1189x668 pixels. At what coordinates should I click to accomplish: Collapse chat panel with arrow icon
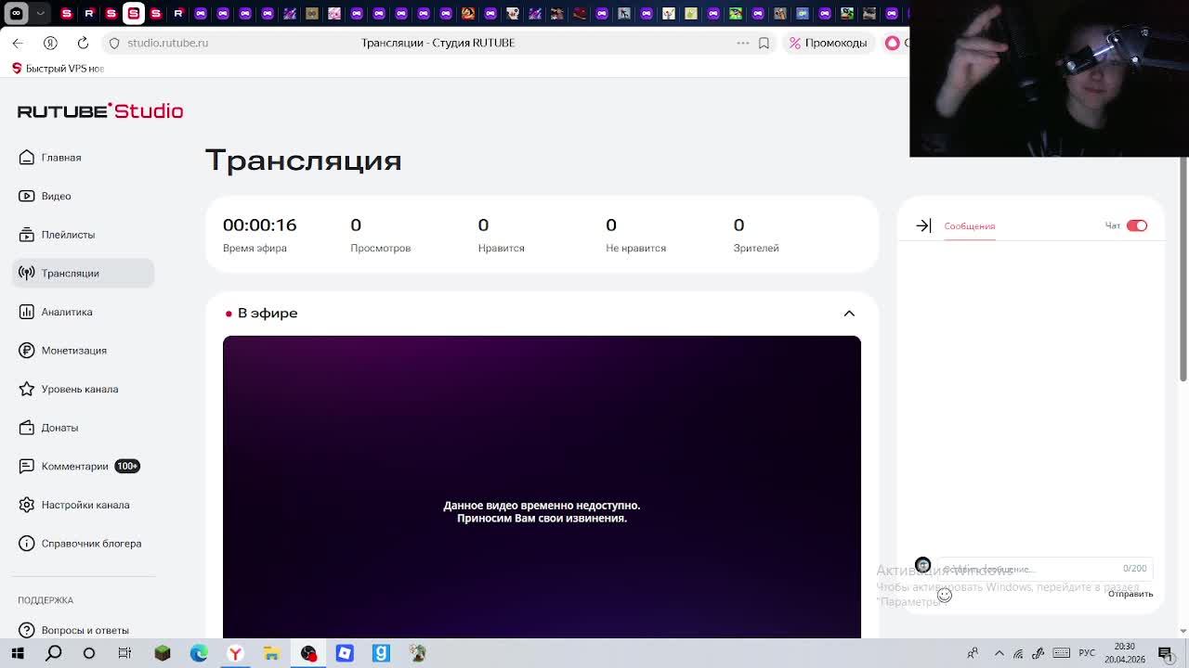pyautogui.click(x=923, y=225)
